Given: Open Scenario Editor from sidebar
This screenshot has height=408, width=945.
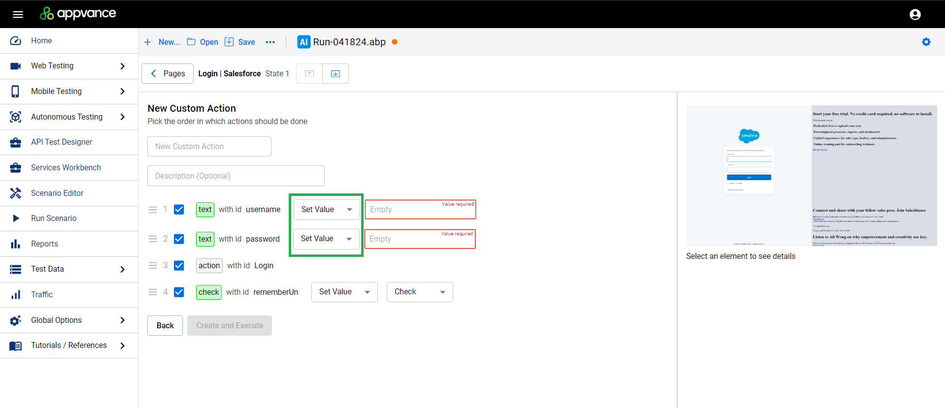Looking at the screenshot, I should [x=69, y=193].
